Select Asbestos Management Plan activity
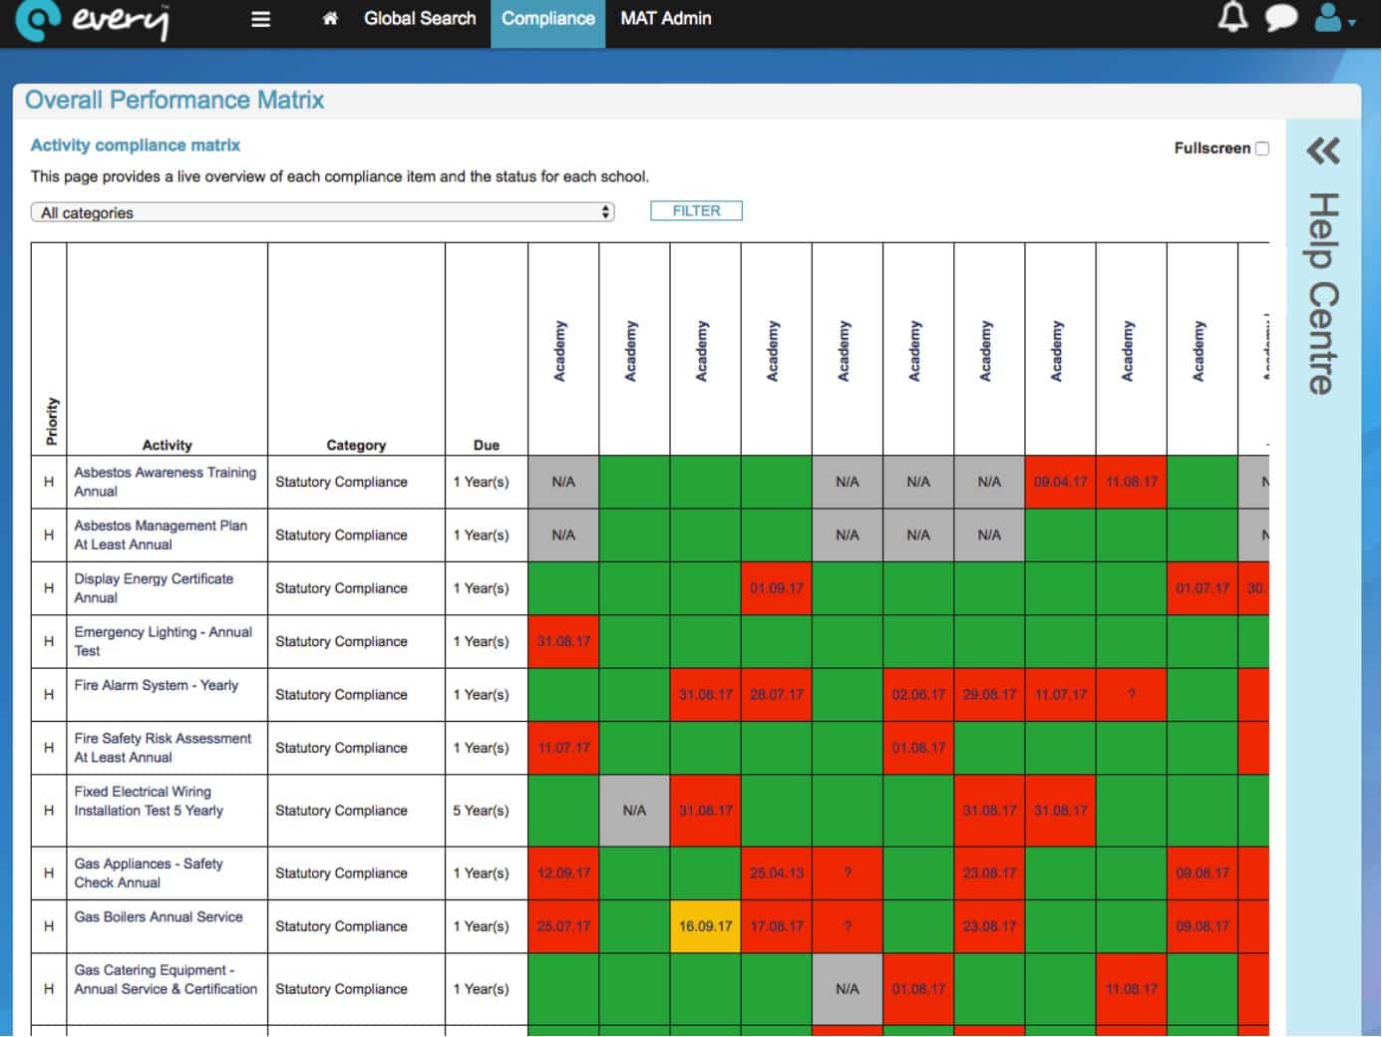 click(161, 534)
